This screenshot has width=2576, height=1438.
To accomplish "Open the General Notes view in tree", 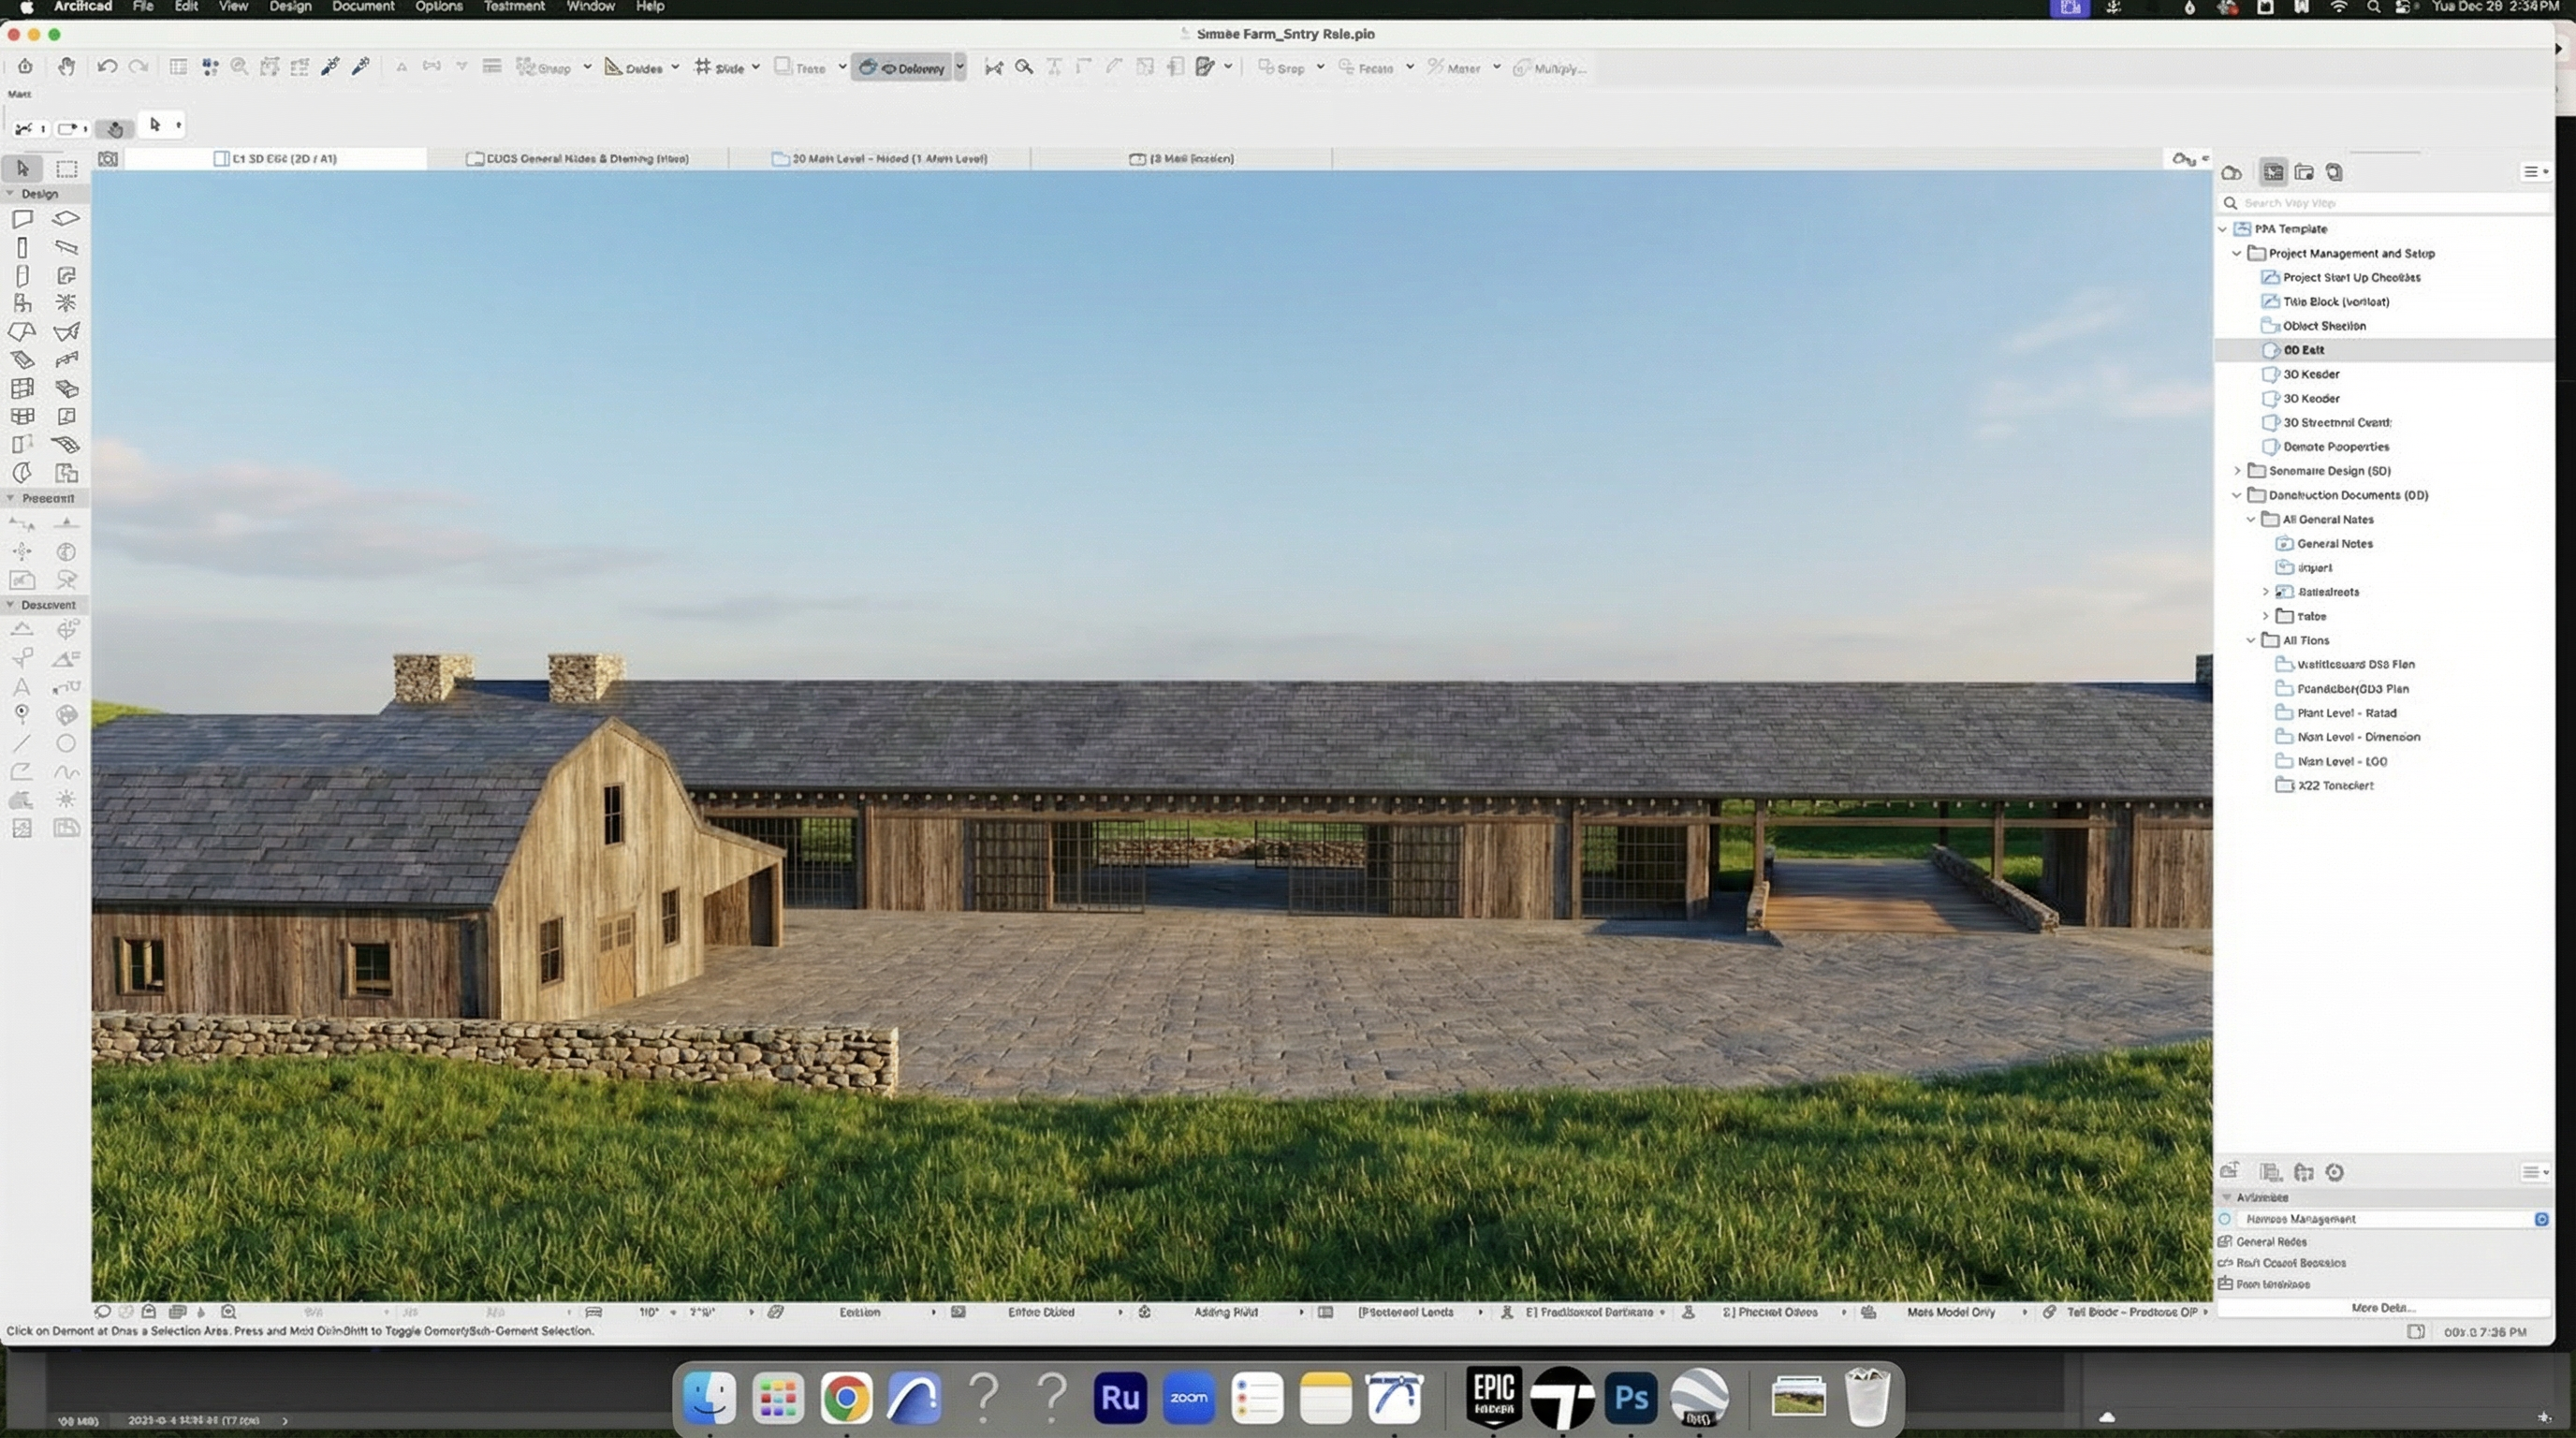I will 2334,543.
